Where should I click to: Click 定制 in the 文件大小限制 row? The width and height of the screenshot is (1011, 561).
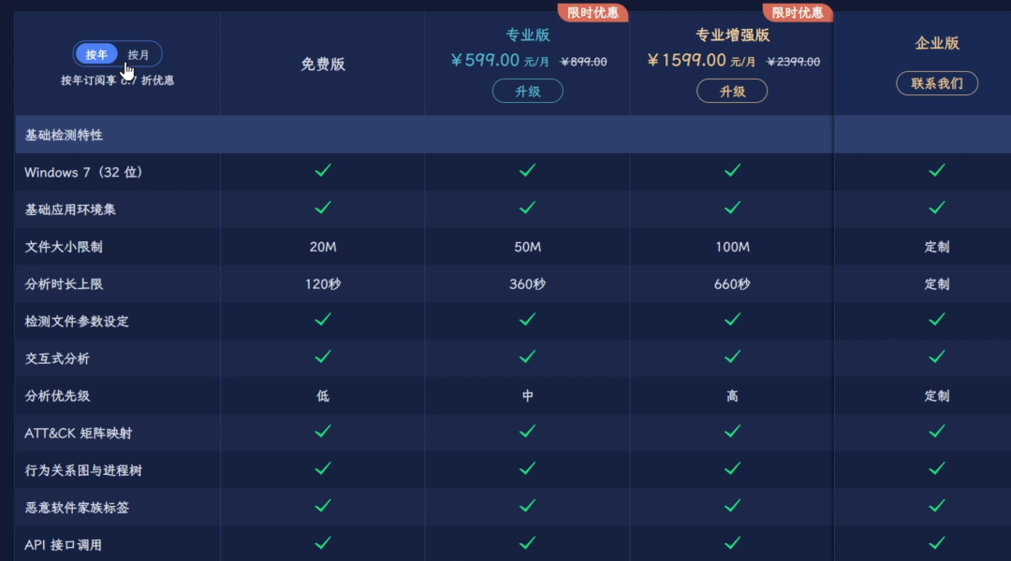(x=937, y=247)
